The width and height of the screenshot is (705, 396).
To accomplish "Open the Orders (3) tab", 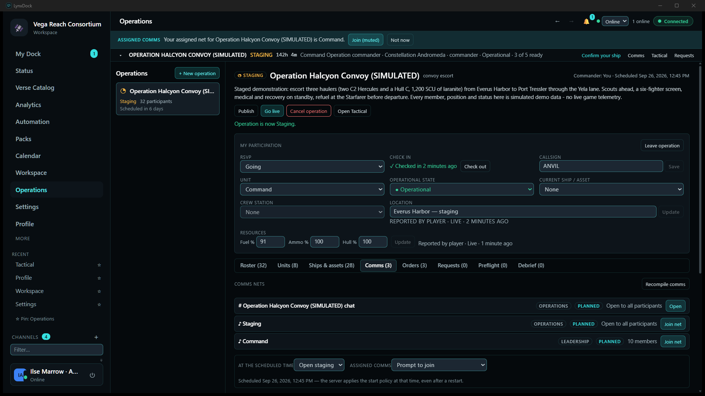I will point(414,265).
